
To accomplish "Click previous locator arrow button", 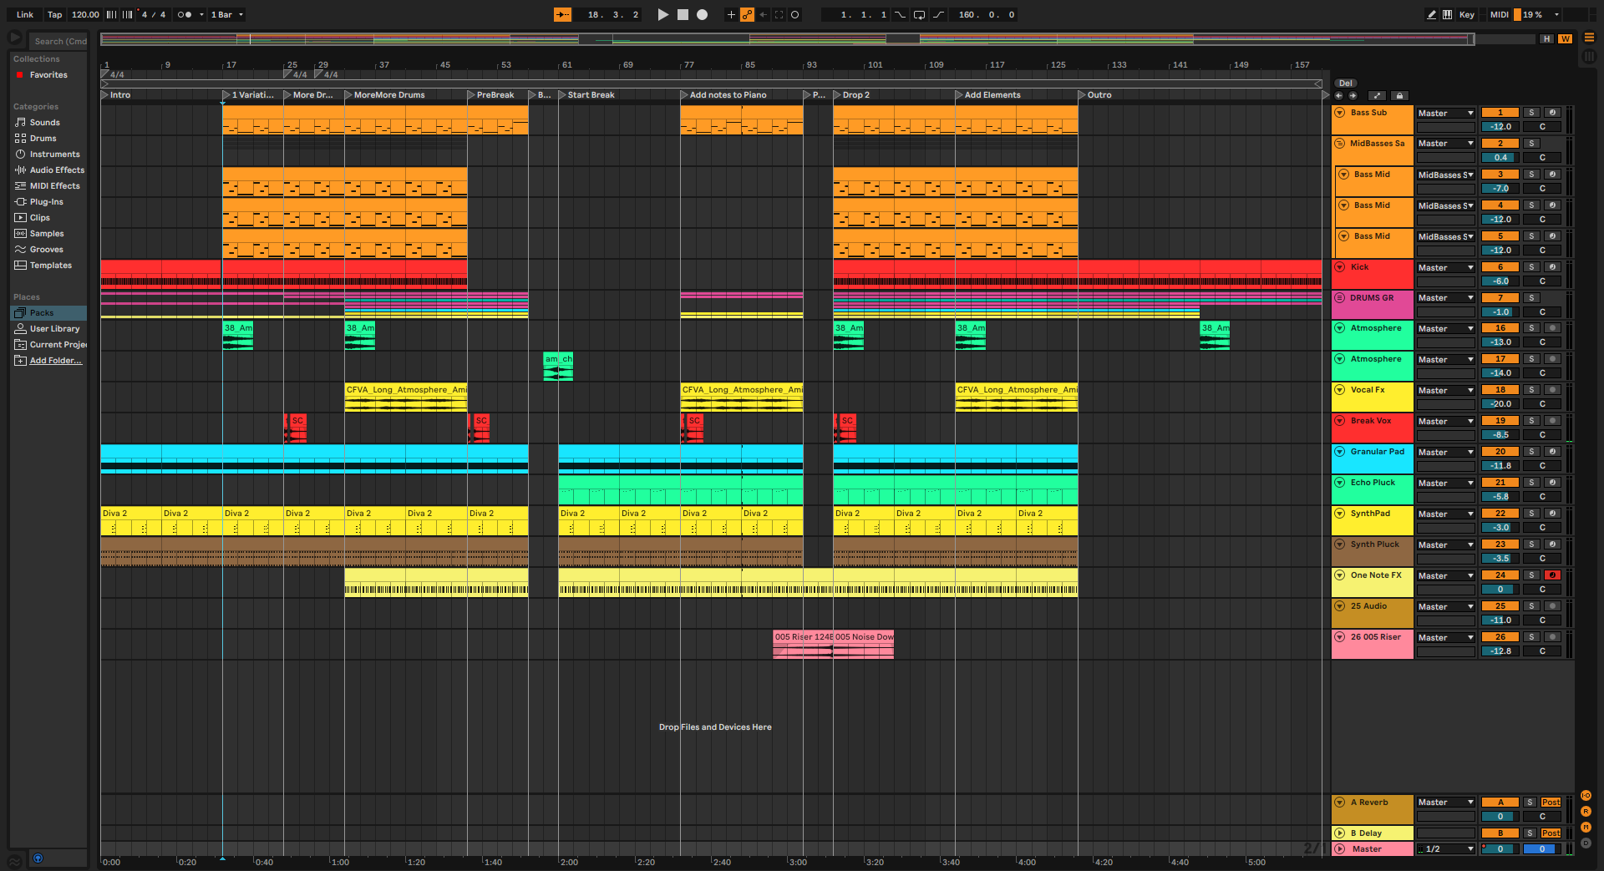I will [x=1339, y=95].
